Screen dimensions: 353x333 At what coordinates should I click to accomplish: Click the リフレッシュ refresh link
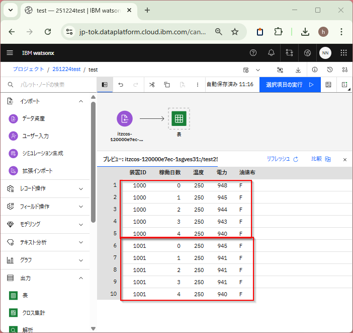[x=283, y=159]
